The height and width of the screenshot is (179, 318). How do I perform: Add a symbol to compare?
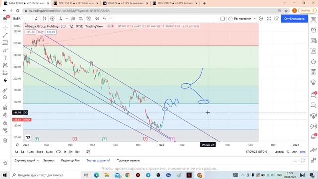click(52, 19)
